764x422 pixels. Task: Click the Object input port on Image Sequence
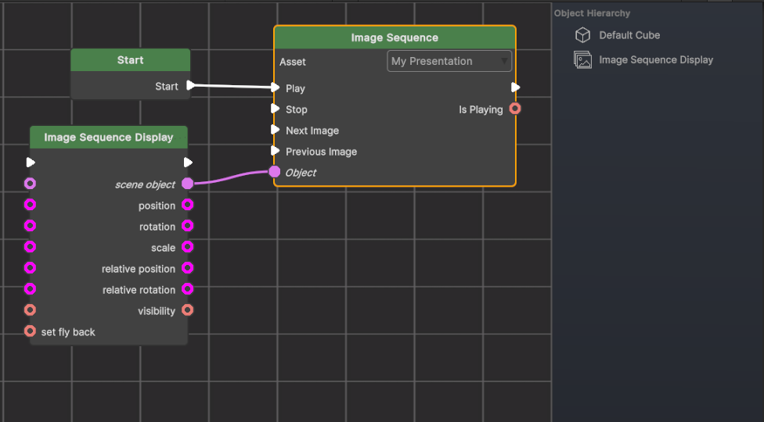[x=275, y=172]
